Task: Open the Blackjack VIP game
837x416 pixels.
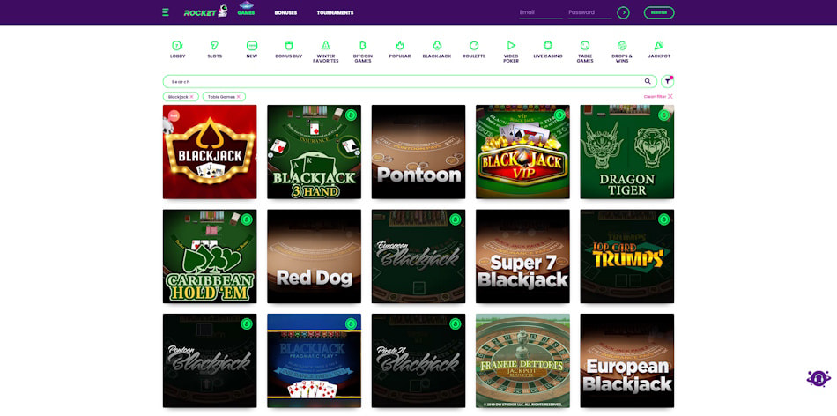Action: click(522, 152)
